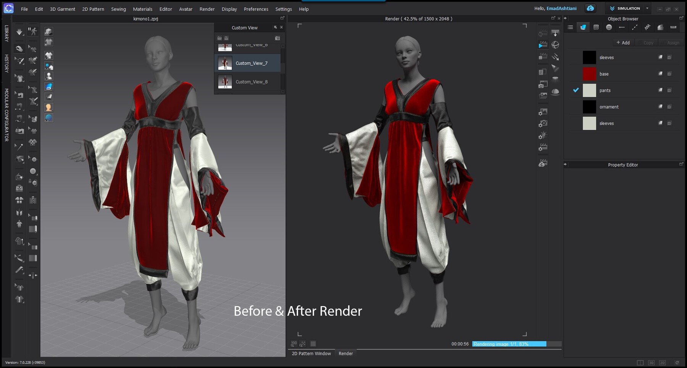Collapse Object Browser with its arrow

pyautogui.click(x=566, y=18)
